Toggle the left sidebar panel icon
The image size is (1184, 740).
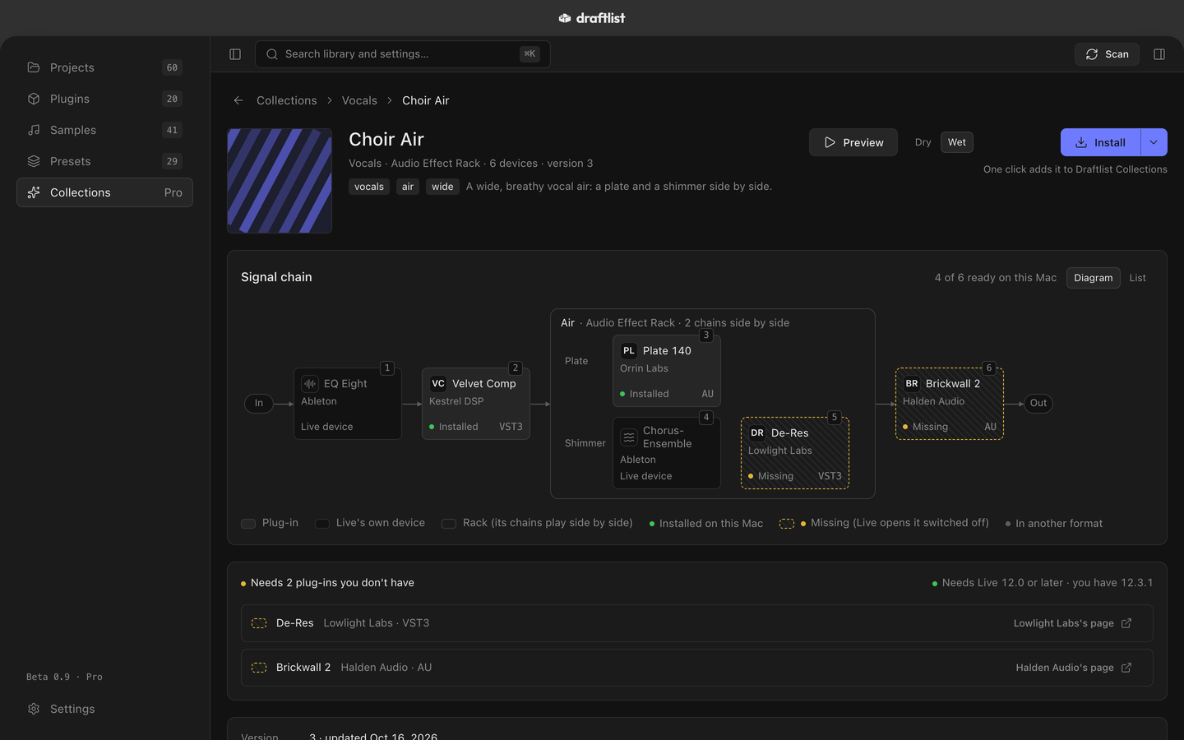(235, 54)
